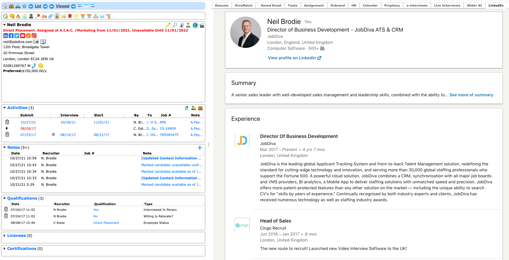Open candidate's YouTube social icon

[23, 36]
